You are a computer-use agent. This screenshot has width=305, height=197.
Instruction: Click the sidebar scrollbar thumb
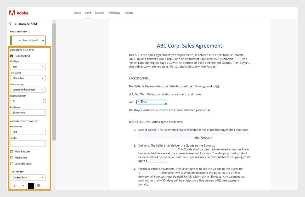click(x=54, y=82)
